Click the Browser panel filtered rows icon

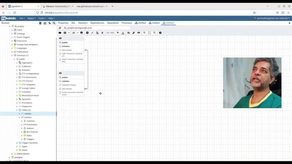coord(50,23)
